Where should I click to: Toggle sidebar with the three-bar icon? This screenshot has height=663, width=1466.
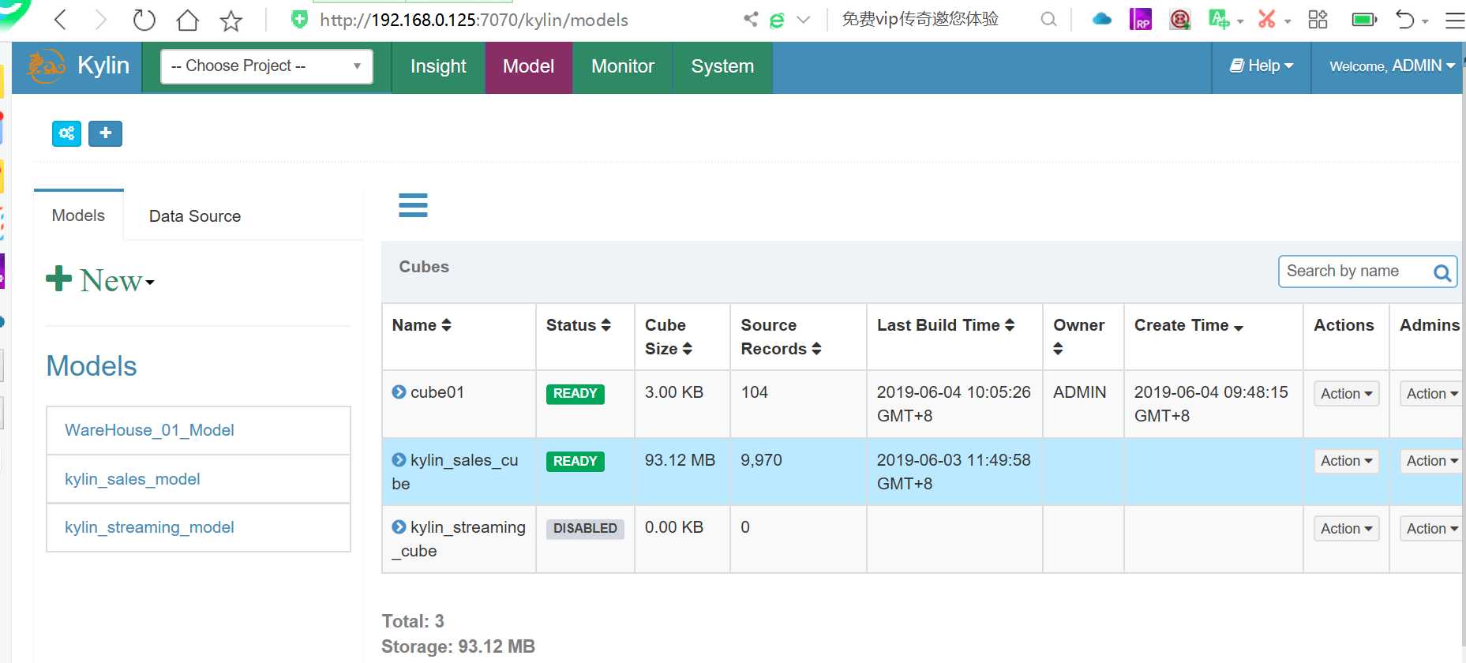(x=413, y=205)
